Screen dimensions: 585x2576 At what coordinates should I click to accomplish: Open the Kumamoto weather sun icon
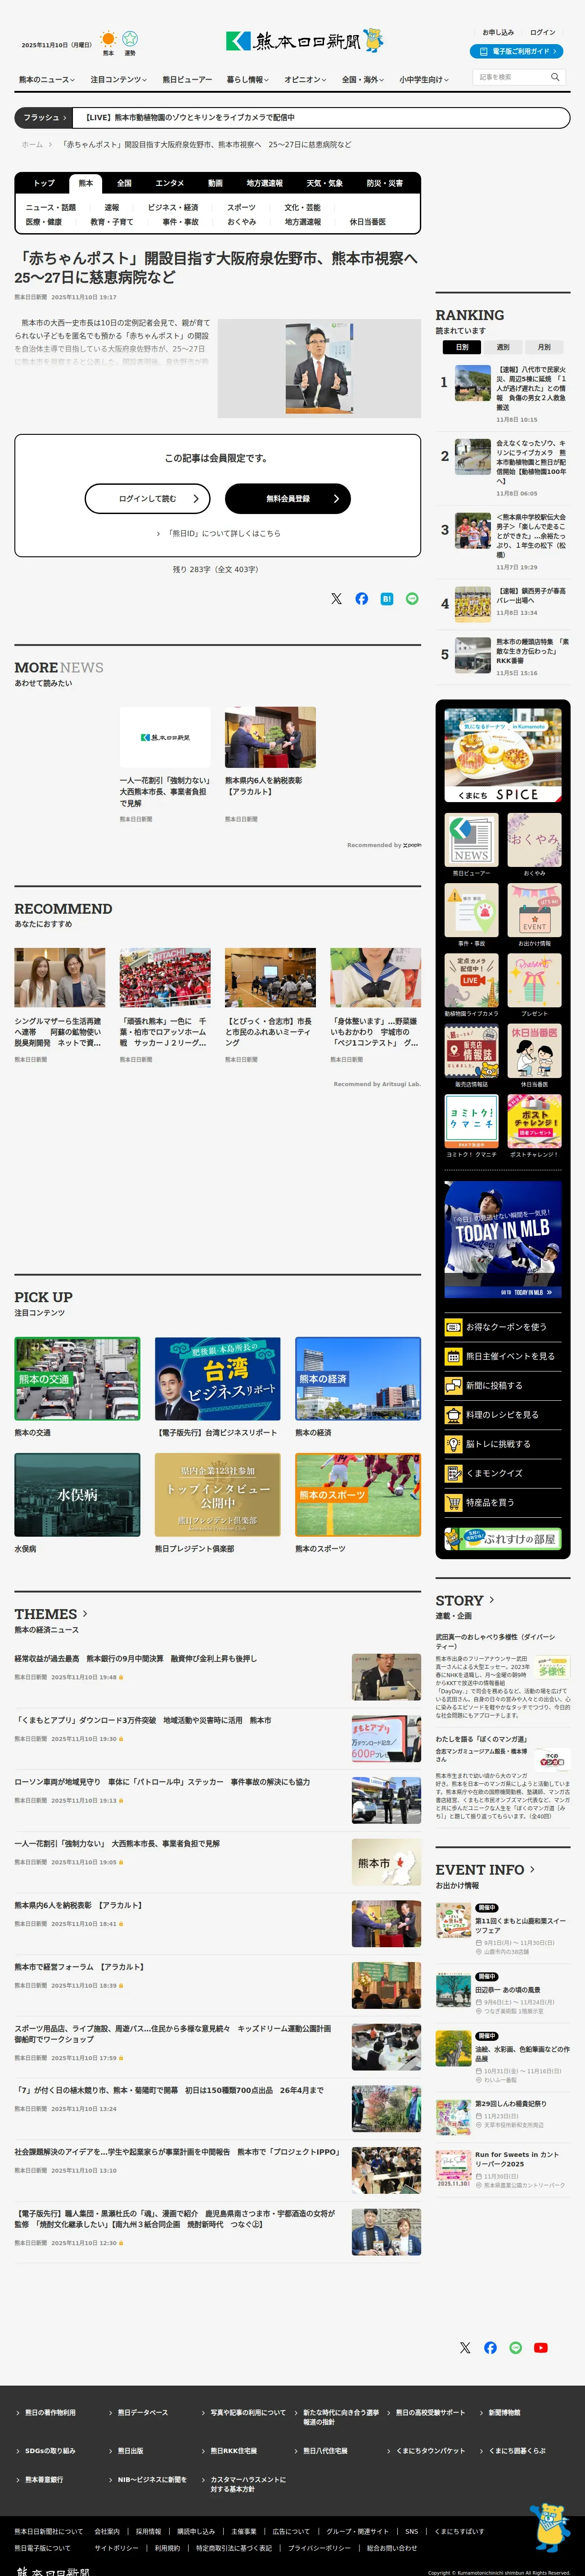(108, 39)
